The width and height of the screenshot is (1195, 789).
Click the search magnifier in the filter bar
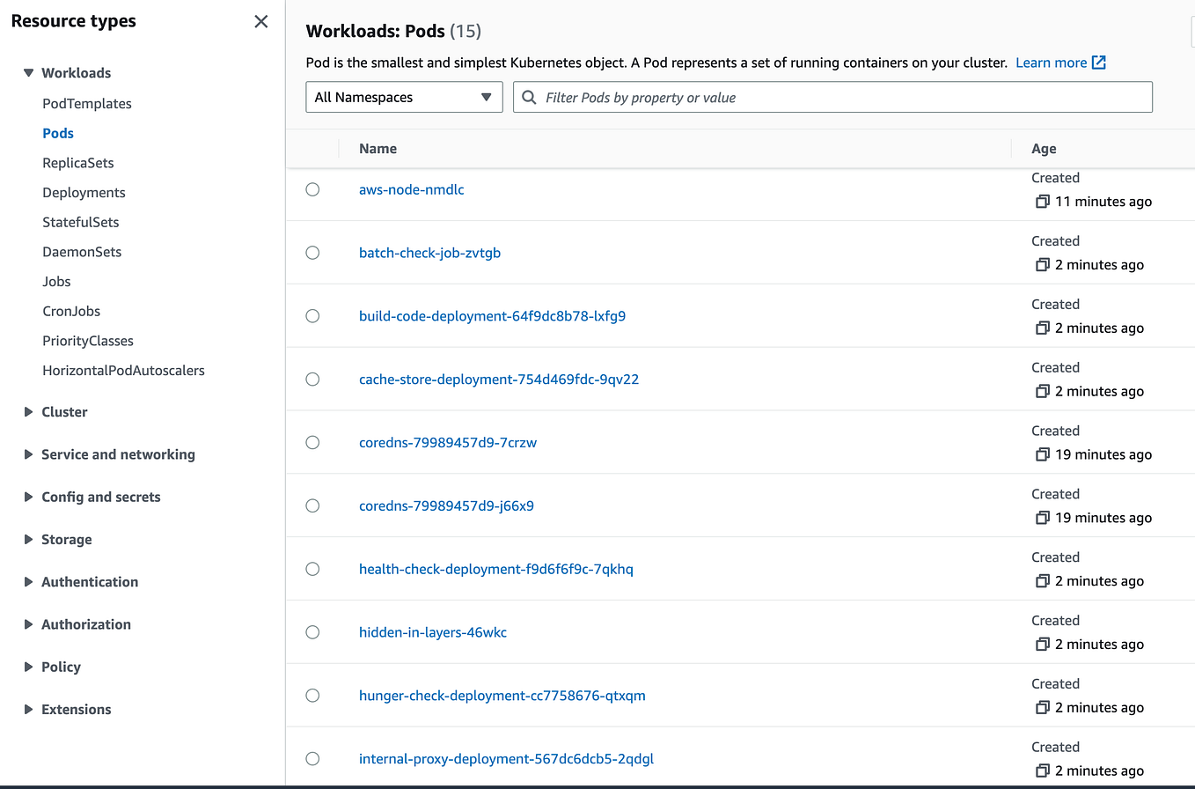click(527, 97)
